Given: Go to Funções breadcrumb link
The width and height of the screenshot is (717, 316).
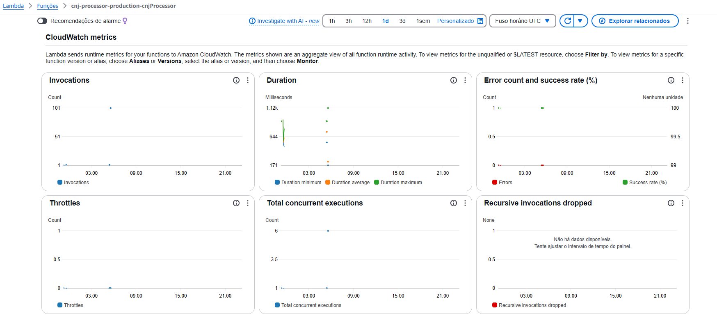Looking at the screenshot, I should pyautogui.click(x=48, y=6).
